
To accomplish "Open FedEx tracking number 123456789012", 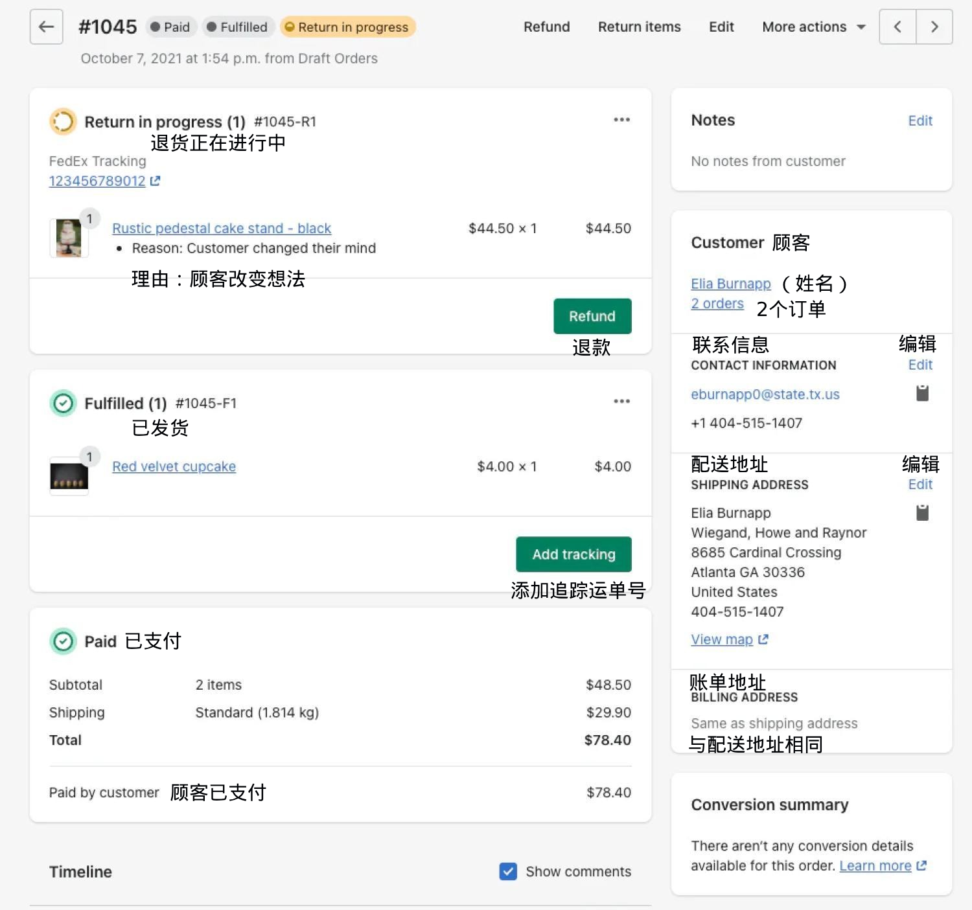I will 97,181.
